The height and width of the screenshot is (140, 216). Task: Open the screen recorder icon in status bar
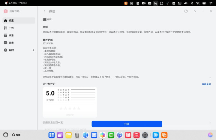click(x=144, y=3)
